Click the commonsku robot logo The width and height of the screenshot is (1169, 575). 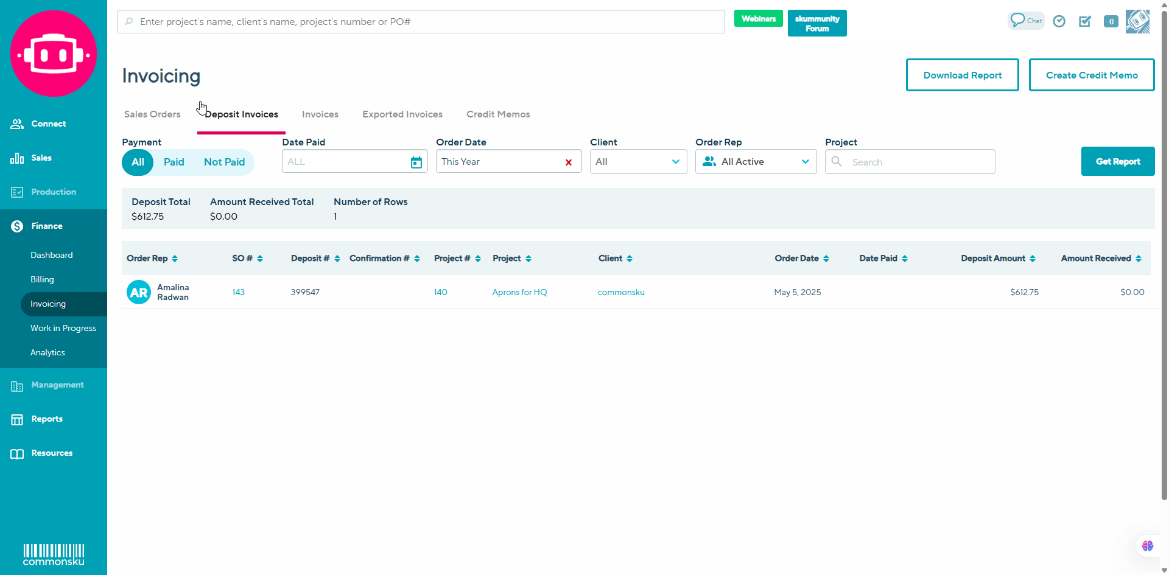pyautogui.click(x=54, y=54)
